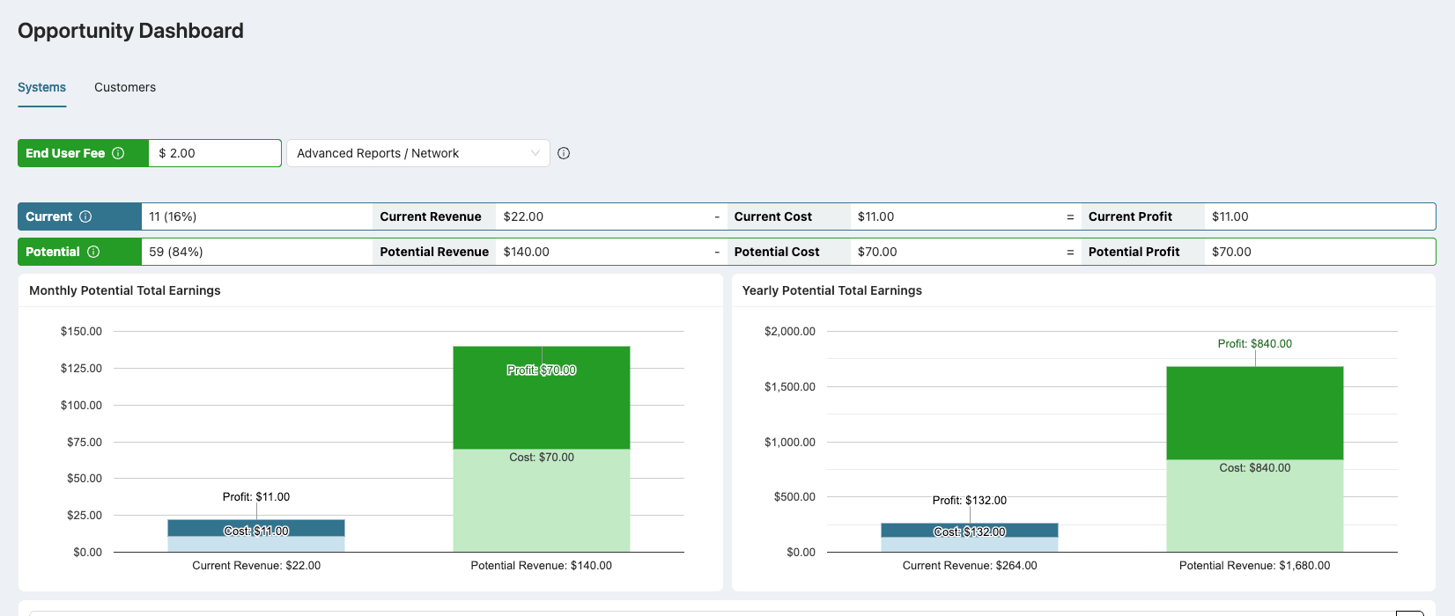
Task: Click dark green profit segment in Monthly chart
Action: [x=541, y=405]
